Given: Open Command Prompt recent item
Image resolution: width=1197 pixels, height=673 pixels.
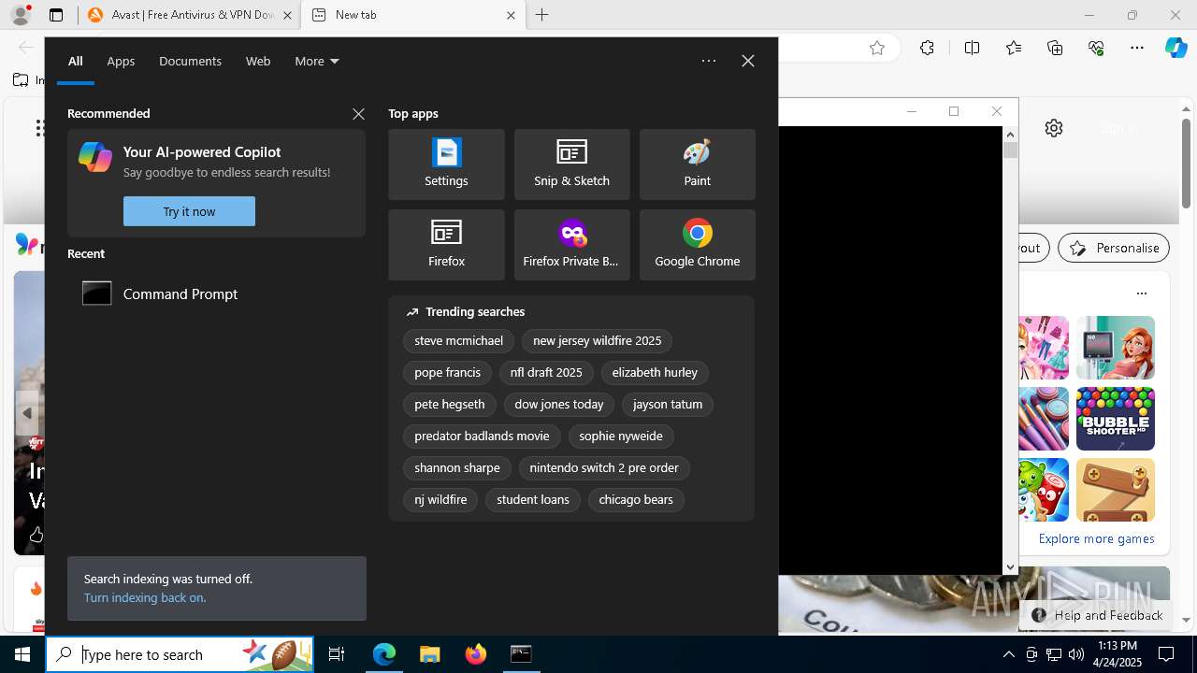Looking at the screenshot, I should point(216,294).
